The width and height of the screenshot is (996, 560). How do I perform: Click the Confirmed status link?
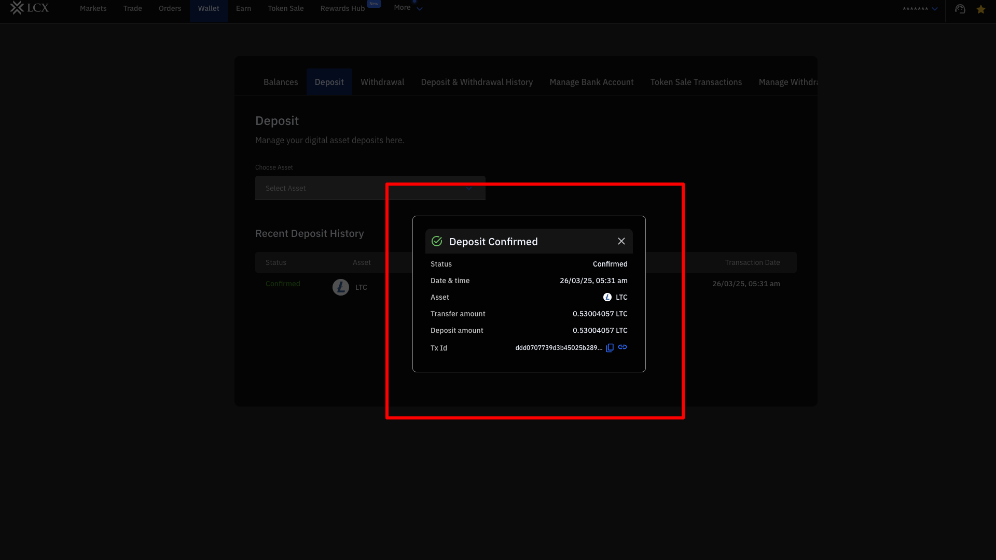(x=283, y=284)
